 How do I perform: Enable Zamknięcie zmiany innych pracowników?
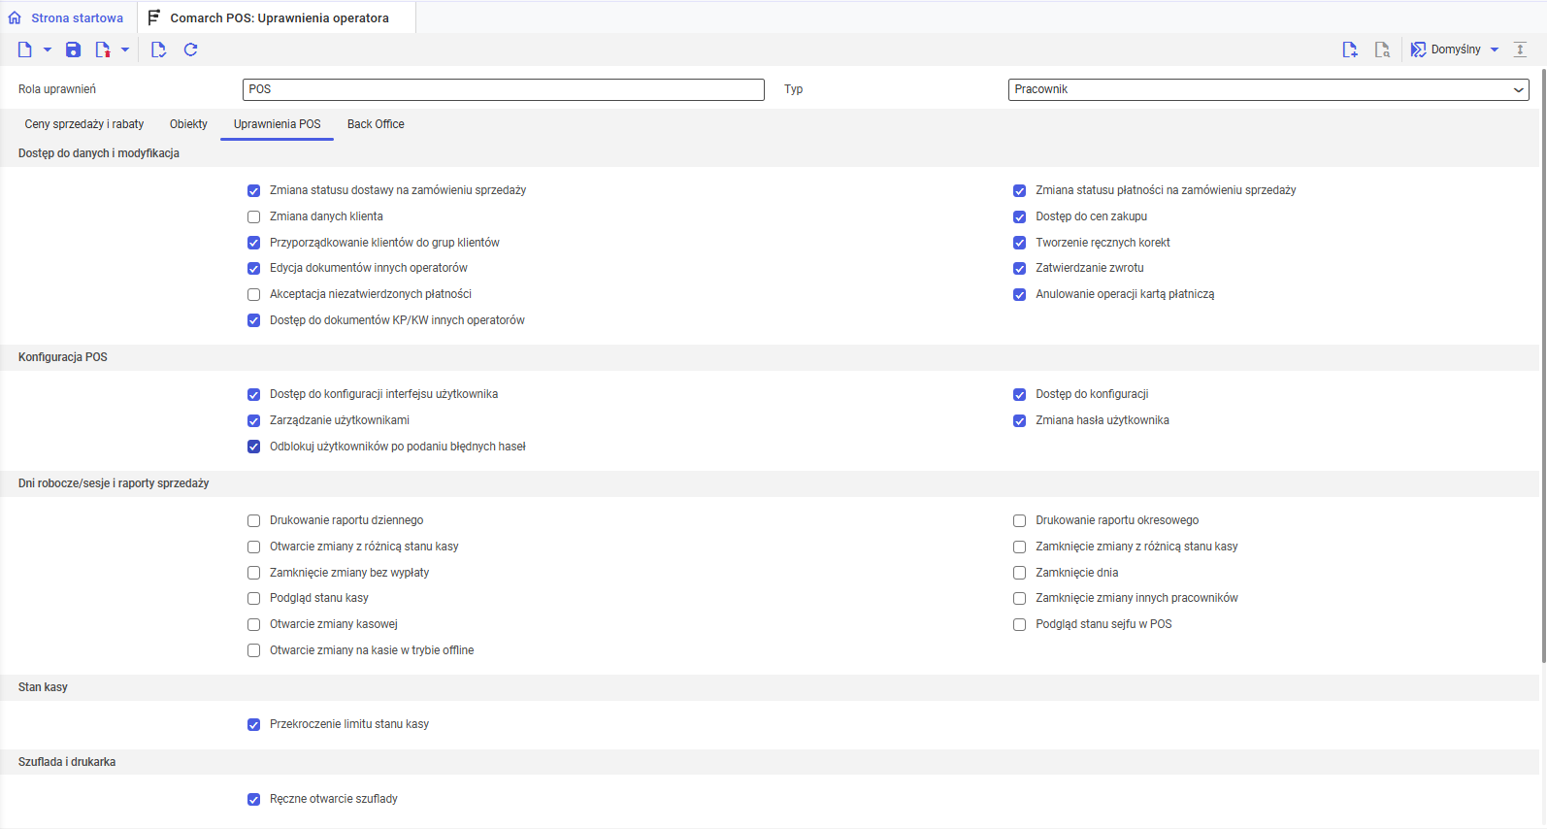click(x=1020, y=599)
